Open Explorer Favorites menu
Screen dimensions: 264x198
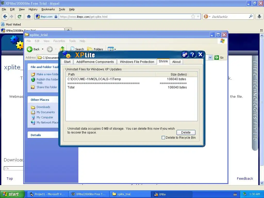pyautogui.click(x=59, y=41)
